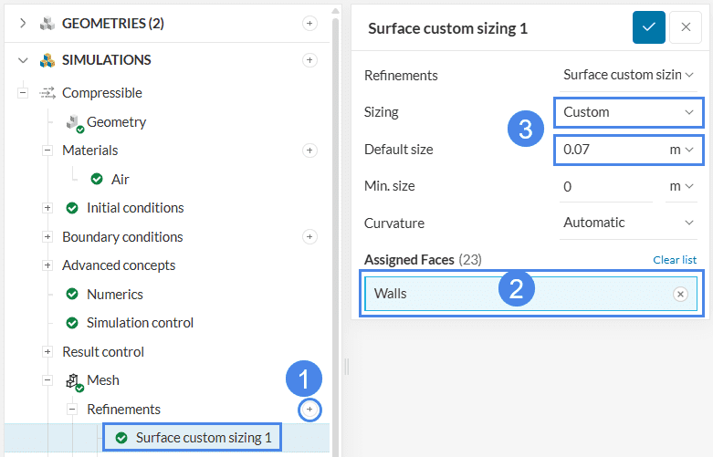Add a new material with plus icon
Image resolution: width=713 pixels, height=457 pixels.
(x=309, y=151)
